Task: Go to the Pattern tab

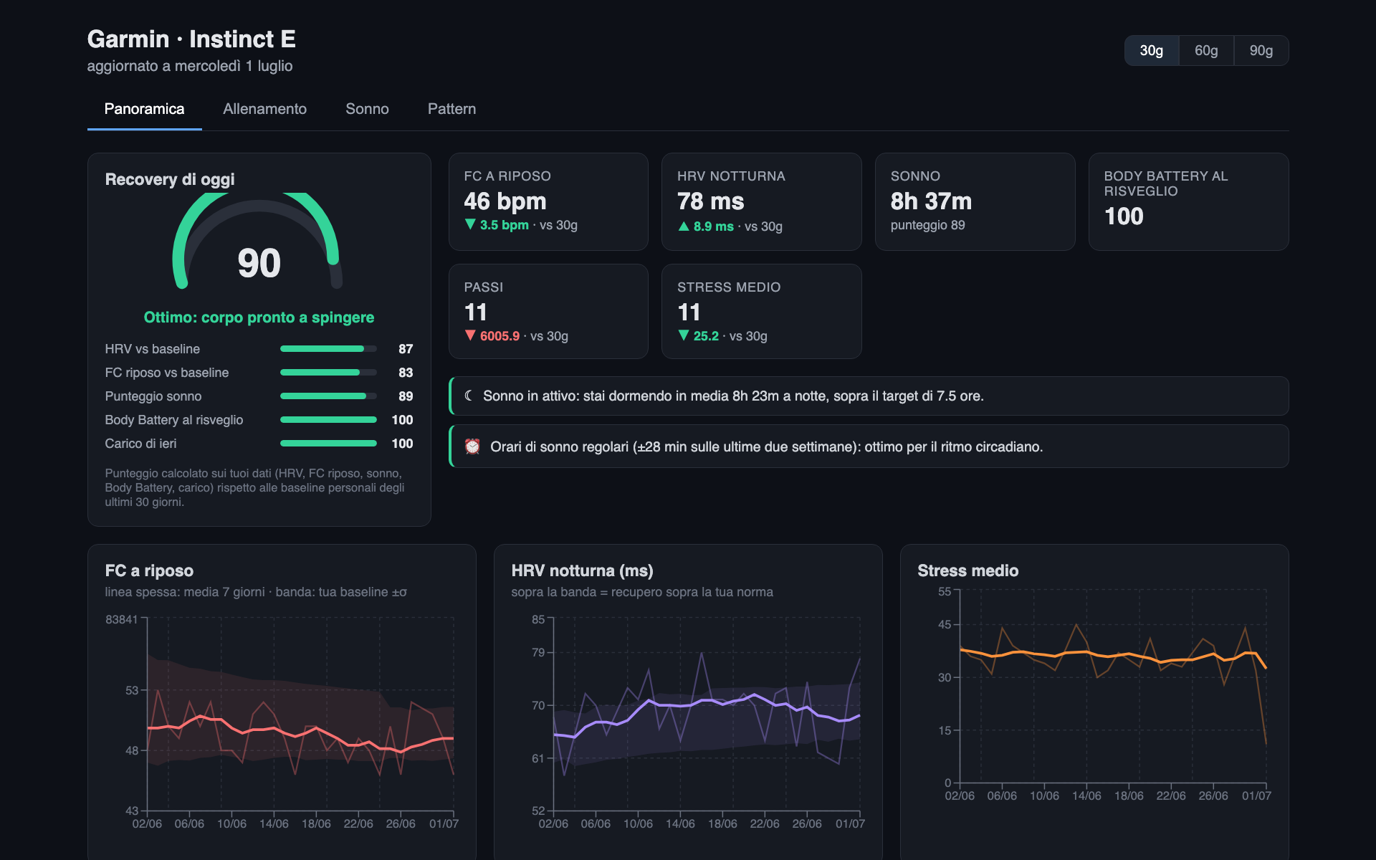Action: [x=451, y=109]
